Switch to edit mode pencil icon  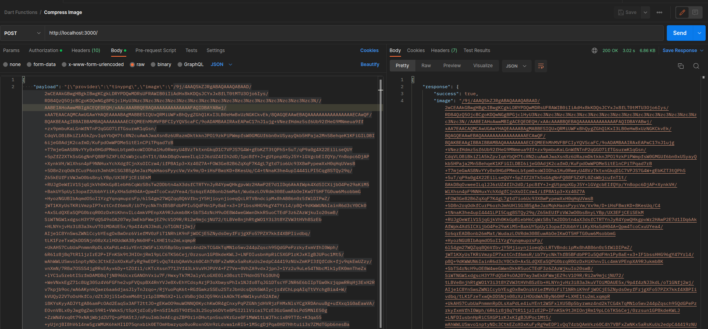click(x=682, y=12)
